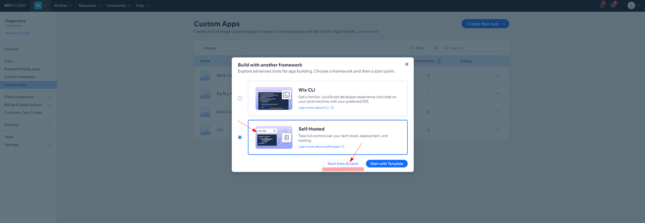This screenshot has height=223, width=645.
Task: Open the All Sites dropdown menu
Action: (x=63, y=6)
